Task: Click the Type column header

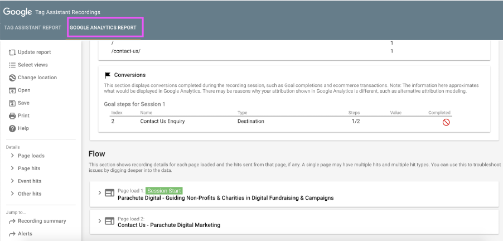Action: [x=242, y=113]
